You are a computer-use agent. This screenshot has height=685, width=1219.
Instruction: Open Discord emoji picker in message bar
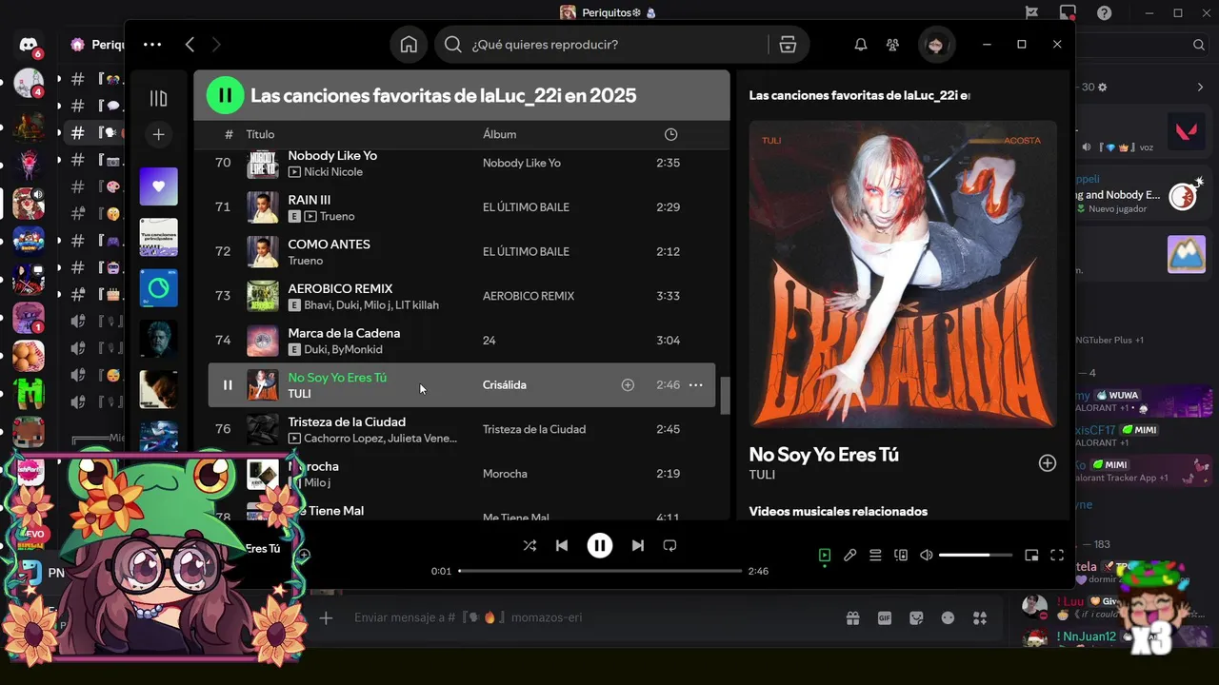point(948,617)
